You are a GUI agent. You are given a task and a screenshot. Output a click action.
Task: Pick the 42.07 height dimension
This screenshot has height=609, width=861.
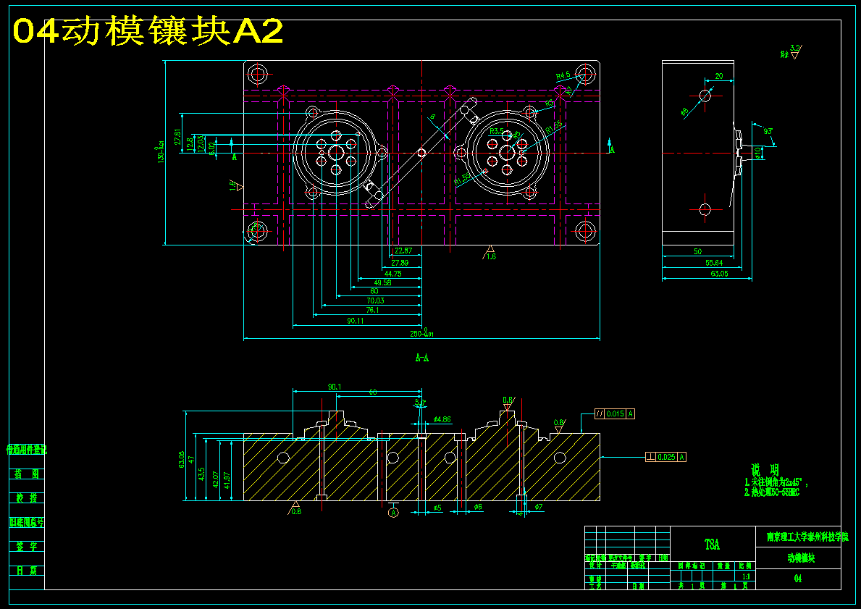215,479
